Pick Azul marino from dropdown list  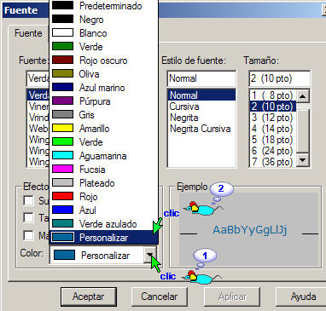coord(104,88)
